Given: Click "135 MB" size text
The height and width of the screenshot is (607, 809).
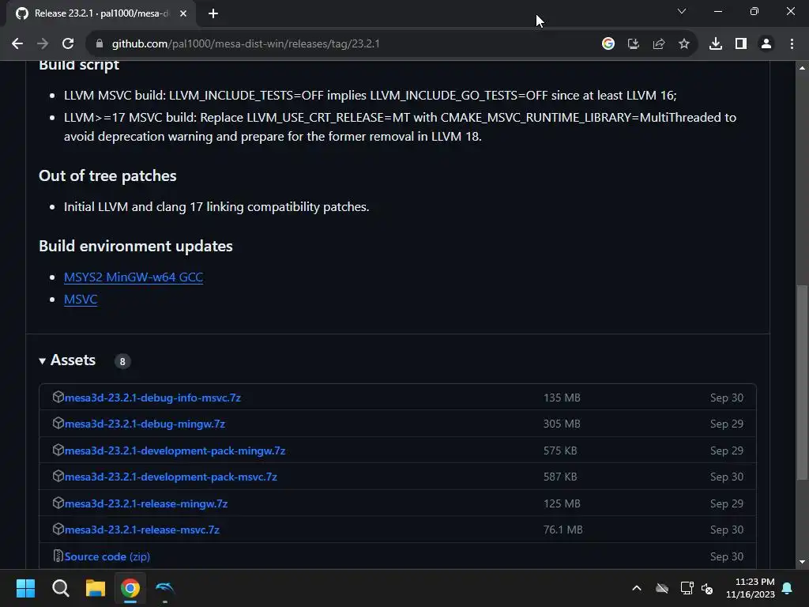Looking at the screenshot, I should (x=562, y=398).
